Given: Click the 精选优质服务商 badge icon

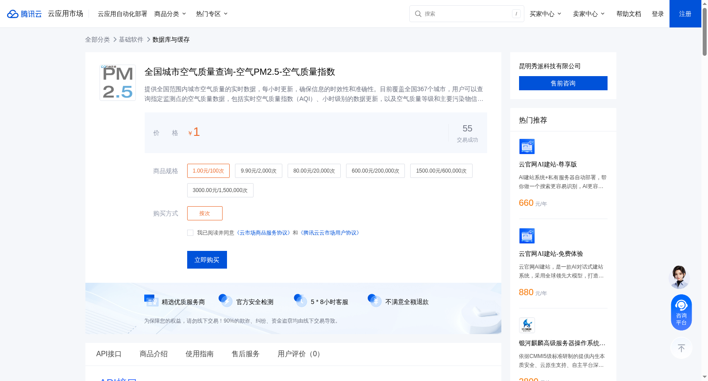Looking at the screenshot, I should [x=151, y=300].
